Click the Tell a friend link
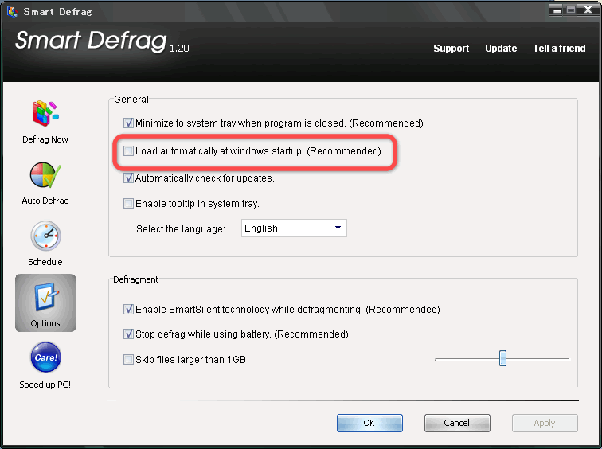The width and height of the screenshot is (602, 449). (x=559, y=49)
